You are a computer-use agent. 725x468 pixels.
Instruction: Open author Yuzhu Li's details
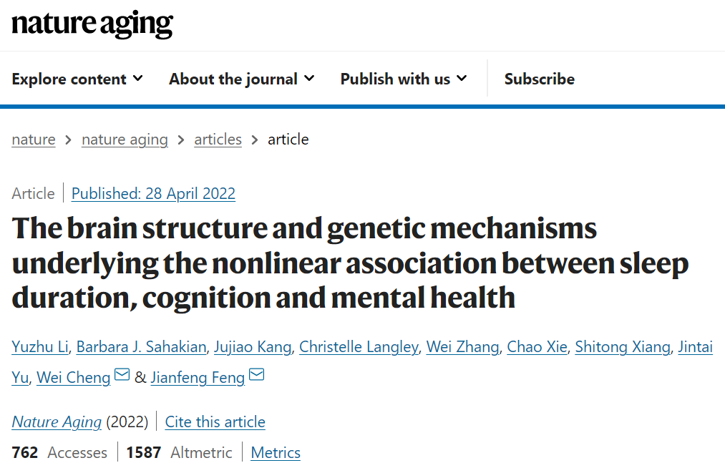click(x=40, y=347)
